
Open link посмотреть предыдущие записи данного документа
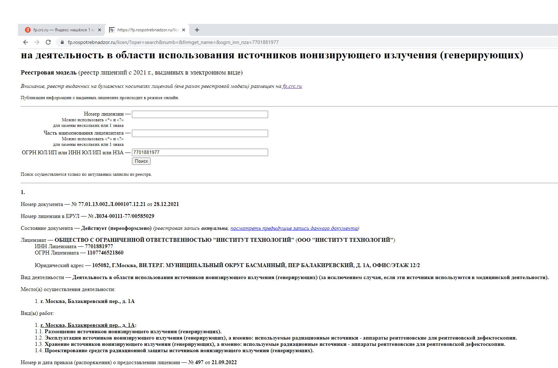click(294, 228)
